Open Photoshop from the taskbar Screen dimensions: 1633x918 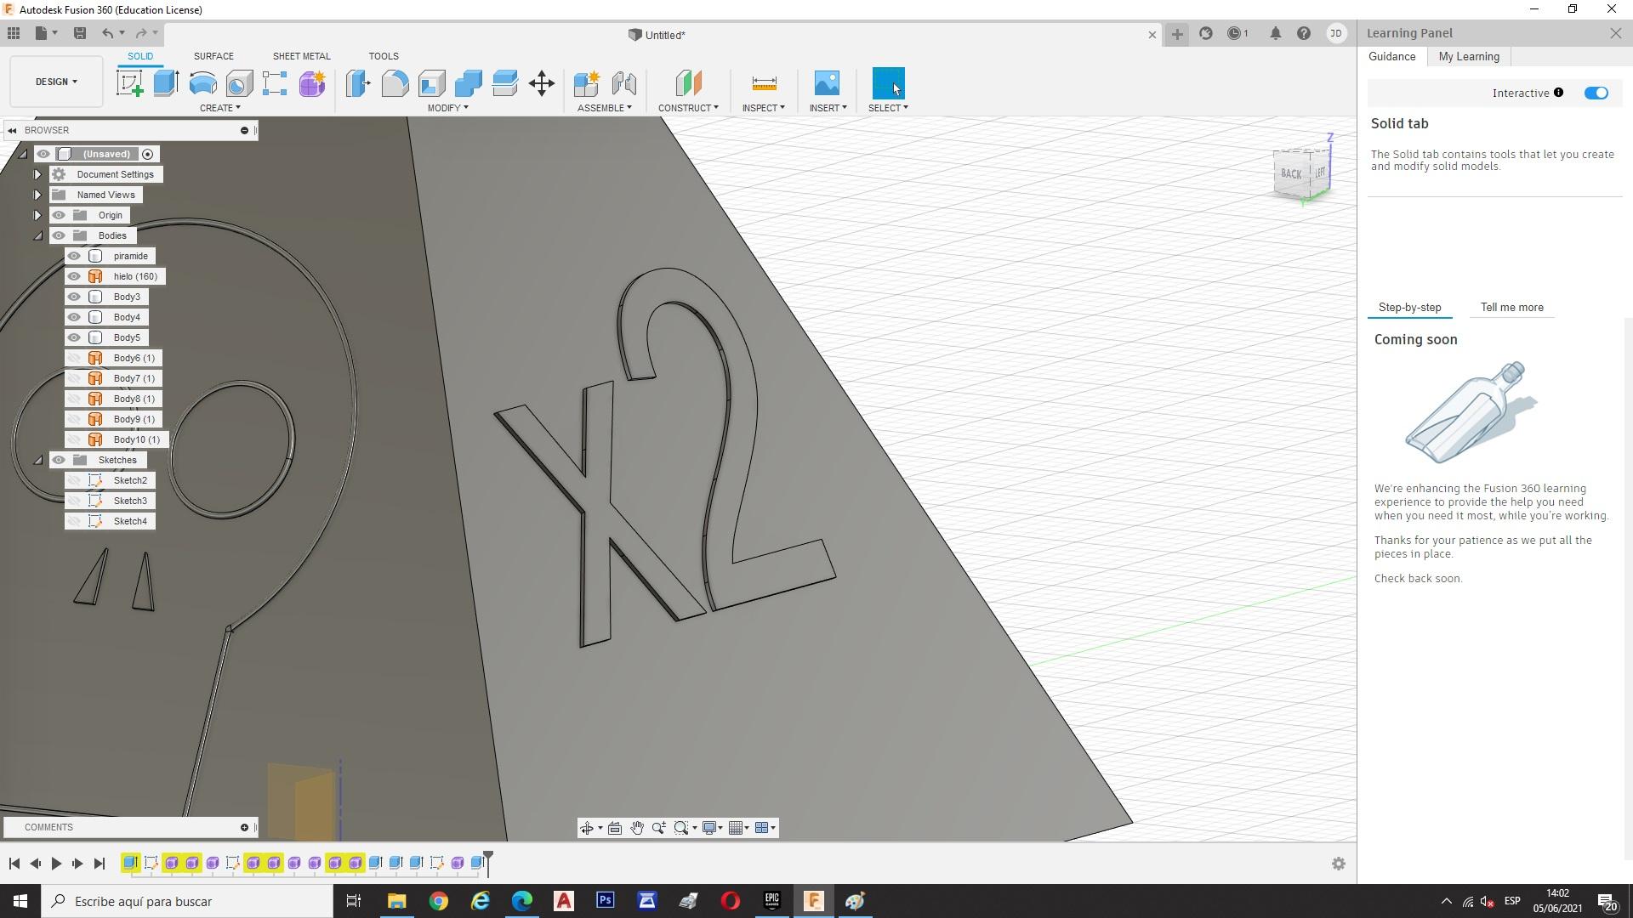click(x=606, y=900)
